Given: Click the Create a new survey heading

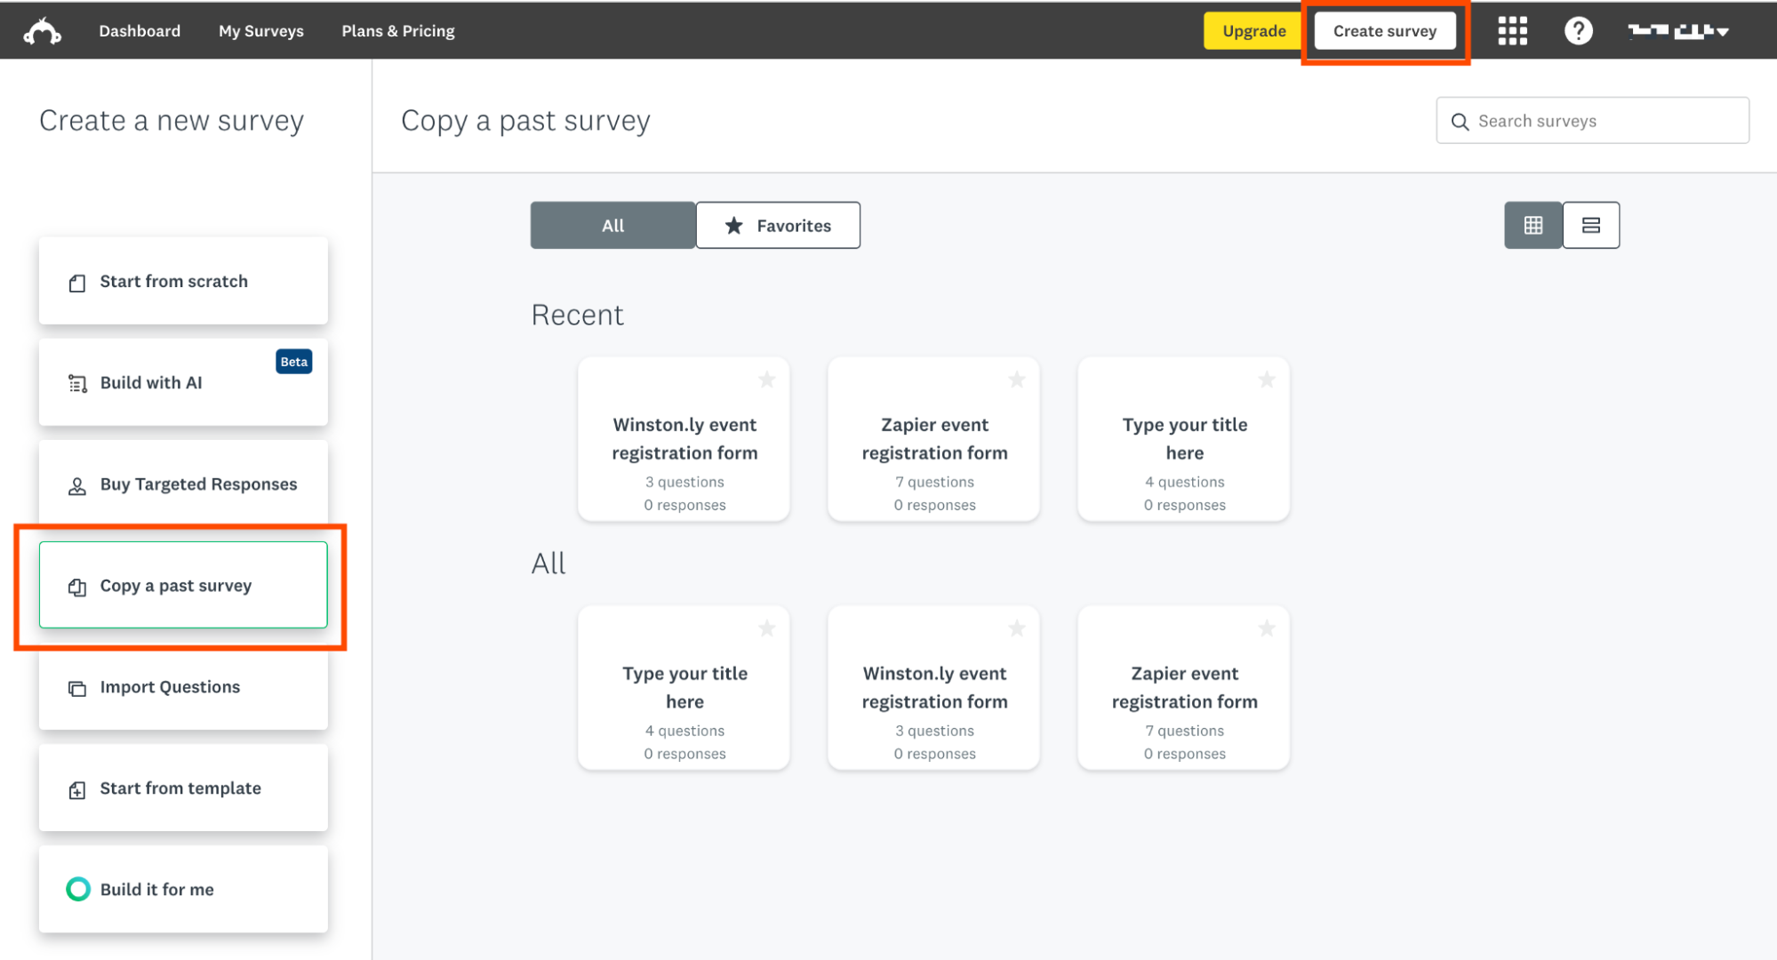Looking at the screenshot, I should tap(172, 121).
